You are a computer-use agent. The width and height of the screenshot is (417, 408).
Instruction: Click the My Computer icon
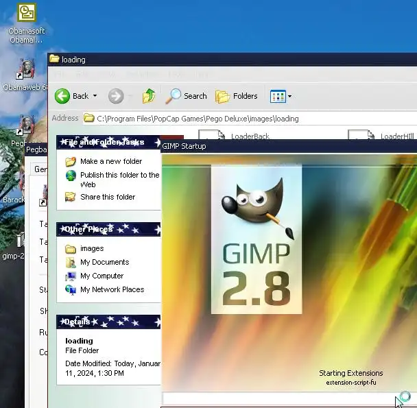pos(71,276)
